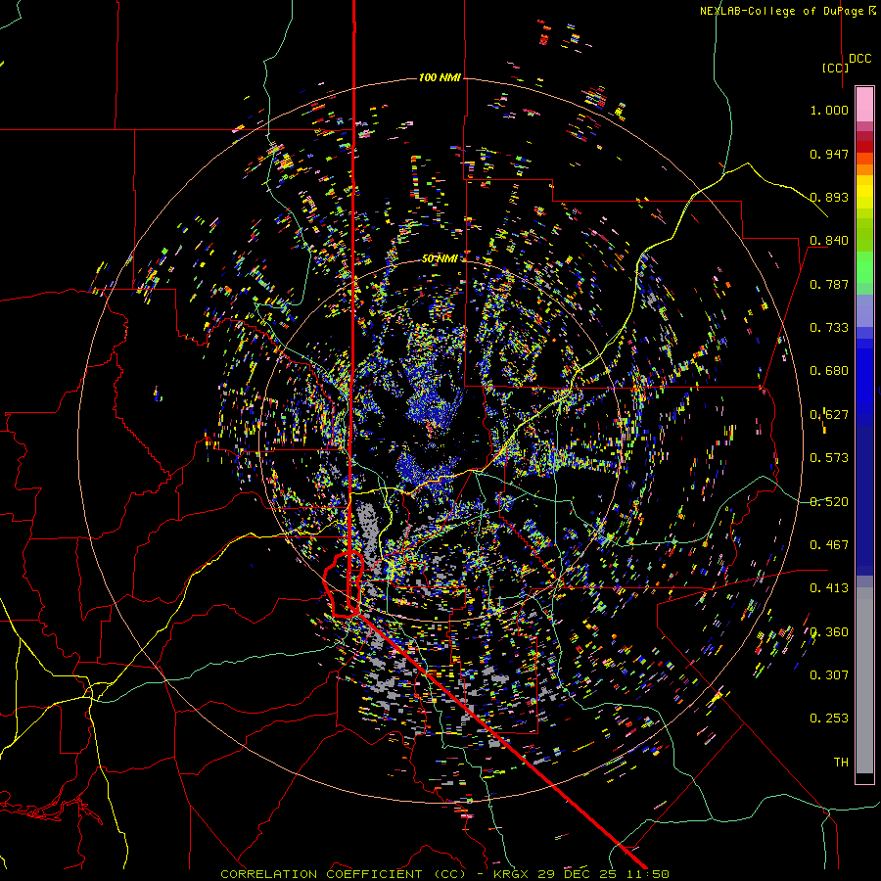This screenshot has width=881, height=881.
Task: Click the 0.467 scale label
Action: point(829,545)
